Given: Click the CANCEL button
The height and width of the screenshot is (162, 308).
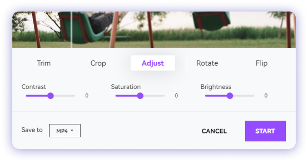Looking at the screenshot, I should [214, 131].
